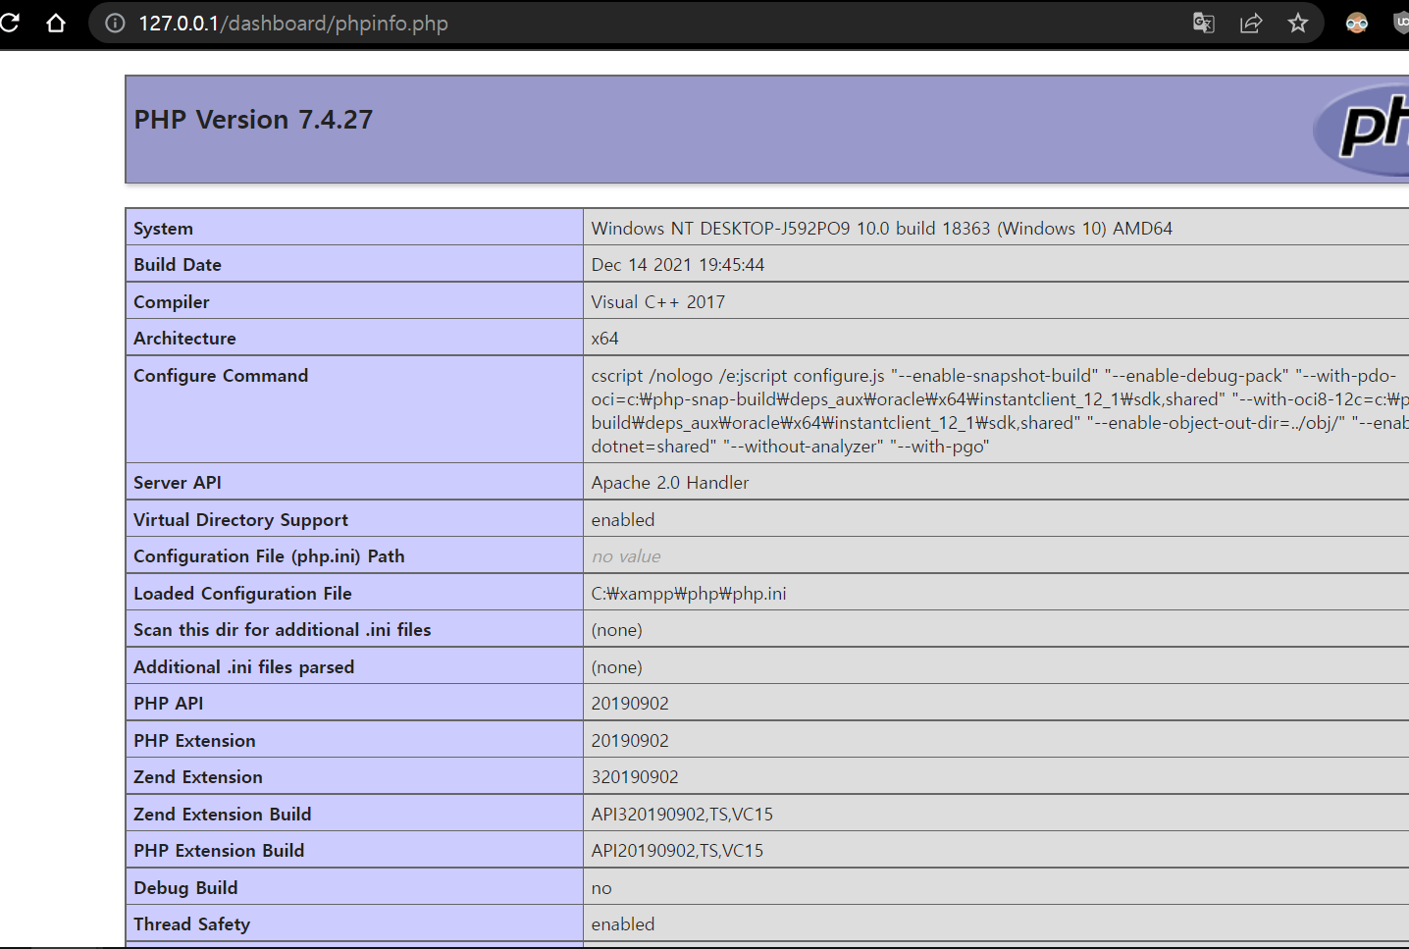This screenshot has height=949, width=1409.
Task: Select the System row label
Action: (x=163, y=229)
